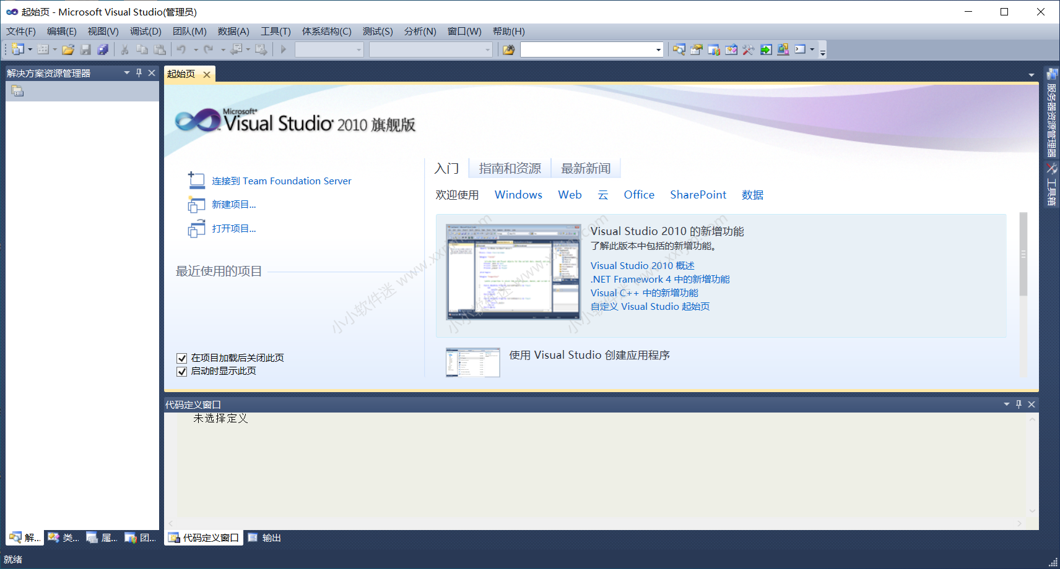Open the Command Window icon's dropdown arrow
The width and height of the screenshot is (1060, 569).
[x=812, y=49]
